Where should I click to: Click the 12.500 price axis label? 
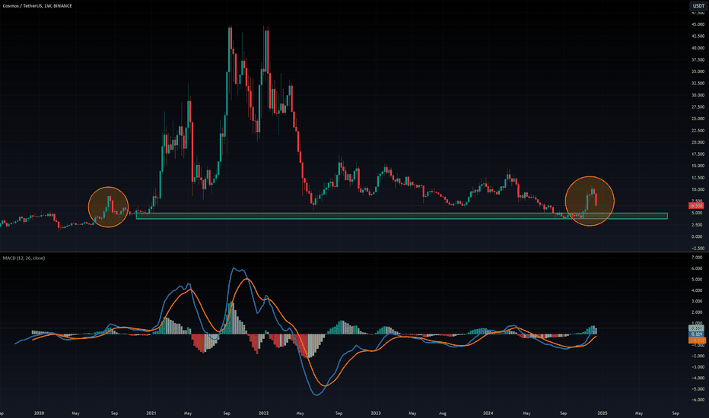click(698, 178)
